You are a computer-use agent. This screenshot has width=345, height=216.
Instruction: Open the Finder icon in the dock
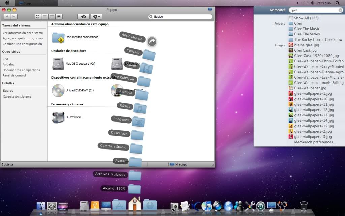[x=41, y=207]
